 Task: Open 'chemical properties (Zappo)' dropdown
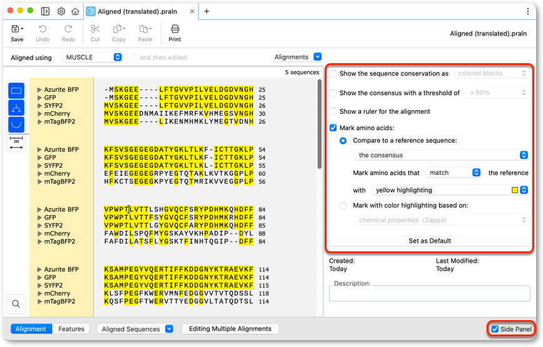441,220
